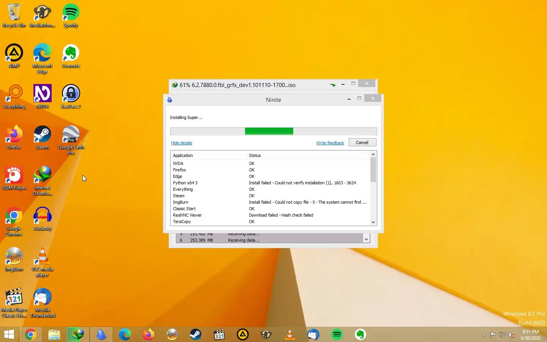Screen dimensions: 547x342
Task: Select the TeraCopy row
Action: (270, 222)
